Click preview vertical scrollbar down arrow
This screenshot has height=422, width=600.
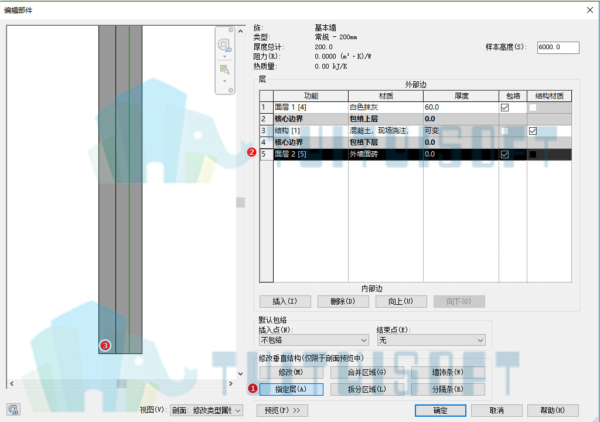[240, 374]
